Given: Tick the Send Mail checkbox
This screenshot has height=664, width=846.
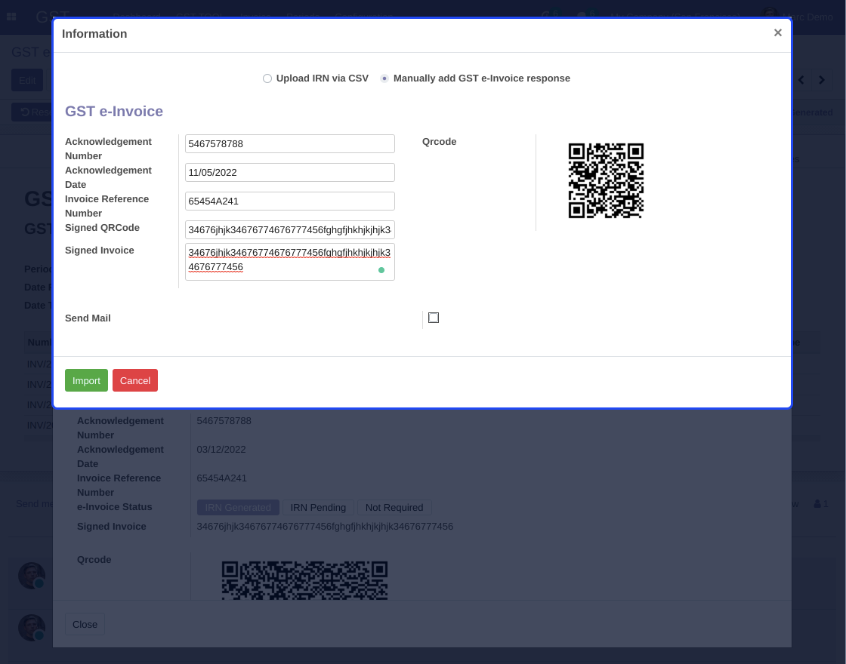Looking at the screenshot, I should click(x=434, y=318).
